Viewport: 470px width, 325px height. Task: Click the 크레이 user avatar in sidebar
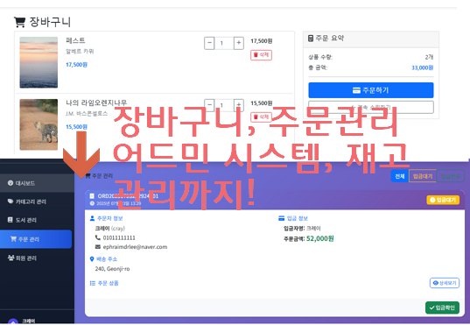click(13, 321)
